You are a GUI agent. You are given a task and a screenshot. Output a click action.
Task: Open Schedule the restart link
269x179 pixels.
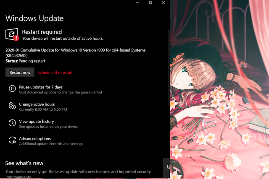tap(55, 73)
